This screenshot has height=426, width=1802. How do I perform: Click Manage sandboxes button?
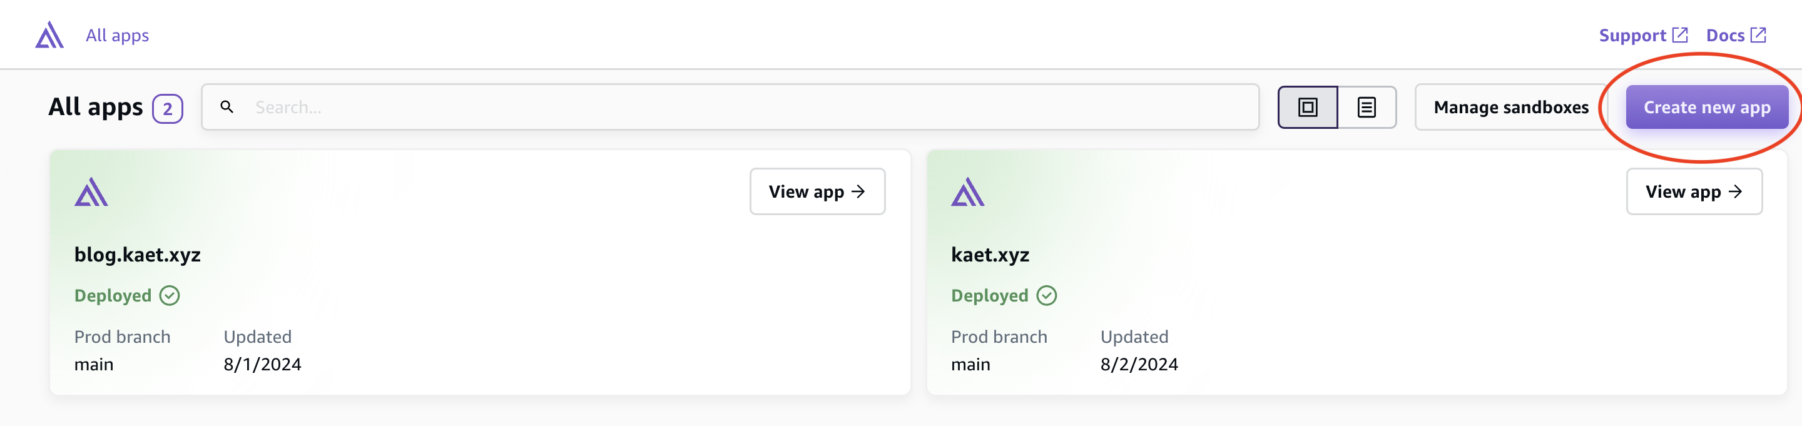coord(1510,107)
